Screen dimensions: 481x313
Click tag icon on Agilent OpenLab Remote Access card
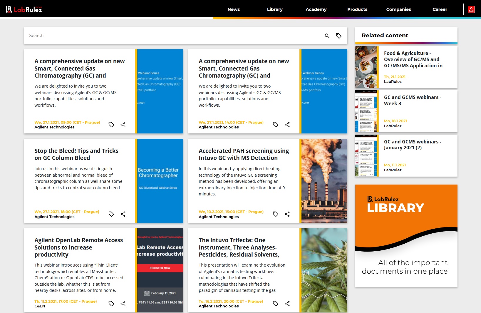click(111, 304)
